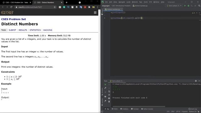Open the TODO tool window

click(x=115, y=109)
